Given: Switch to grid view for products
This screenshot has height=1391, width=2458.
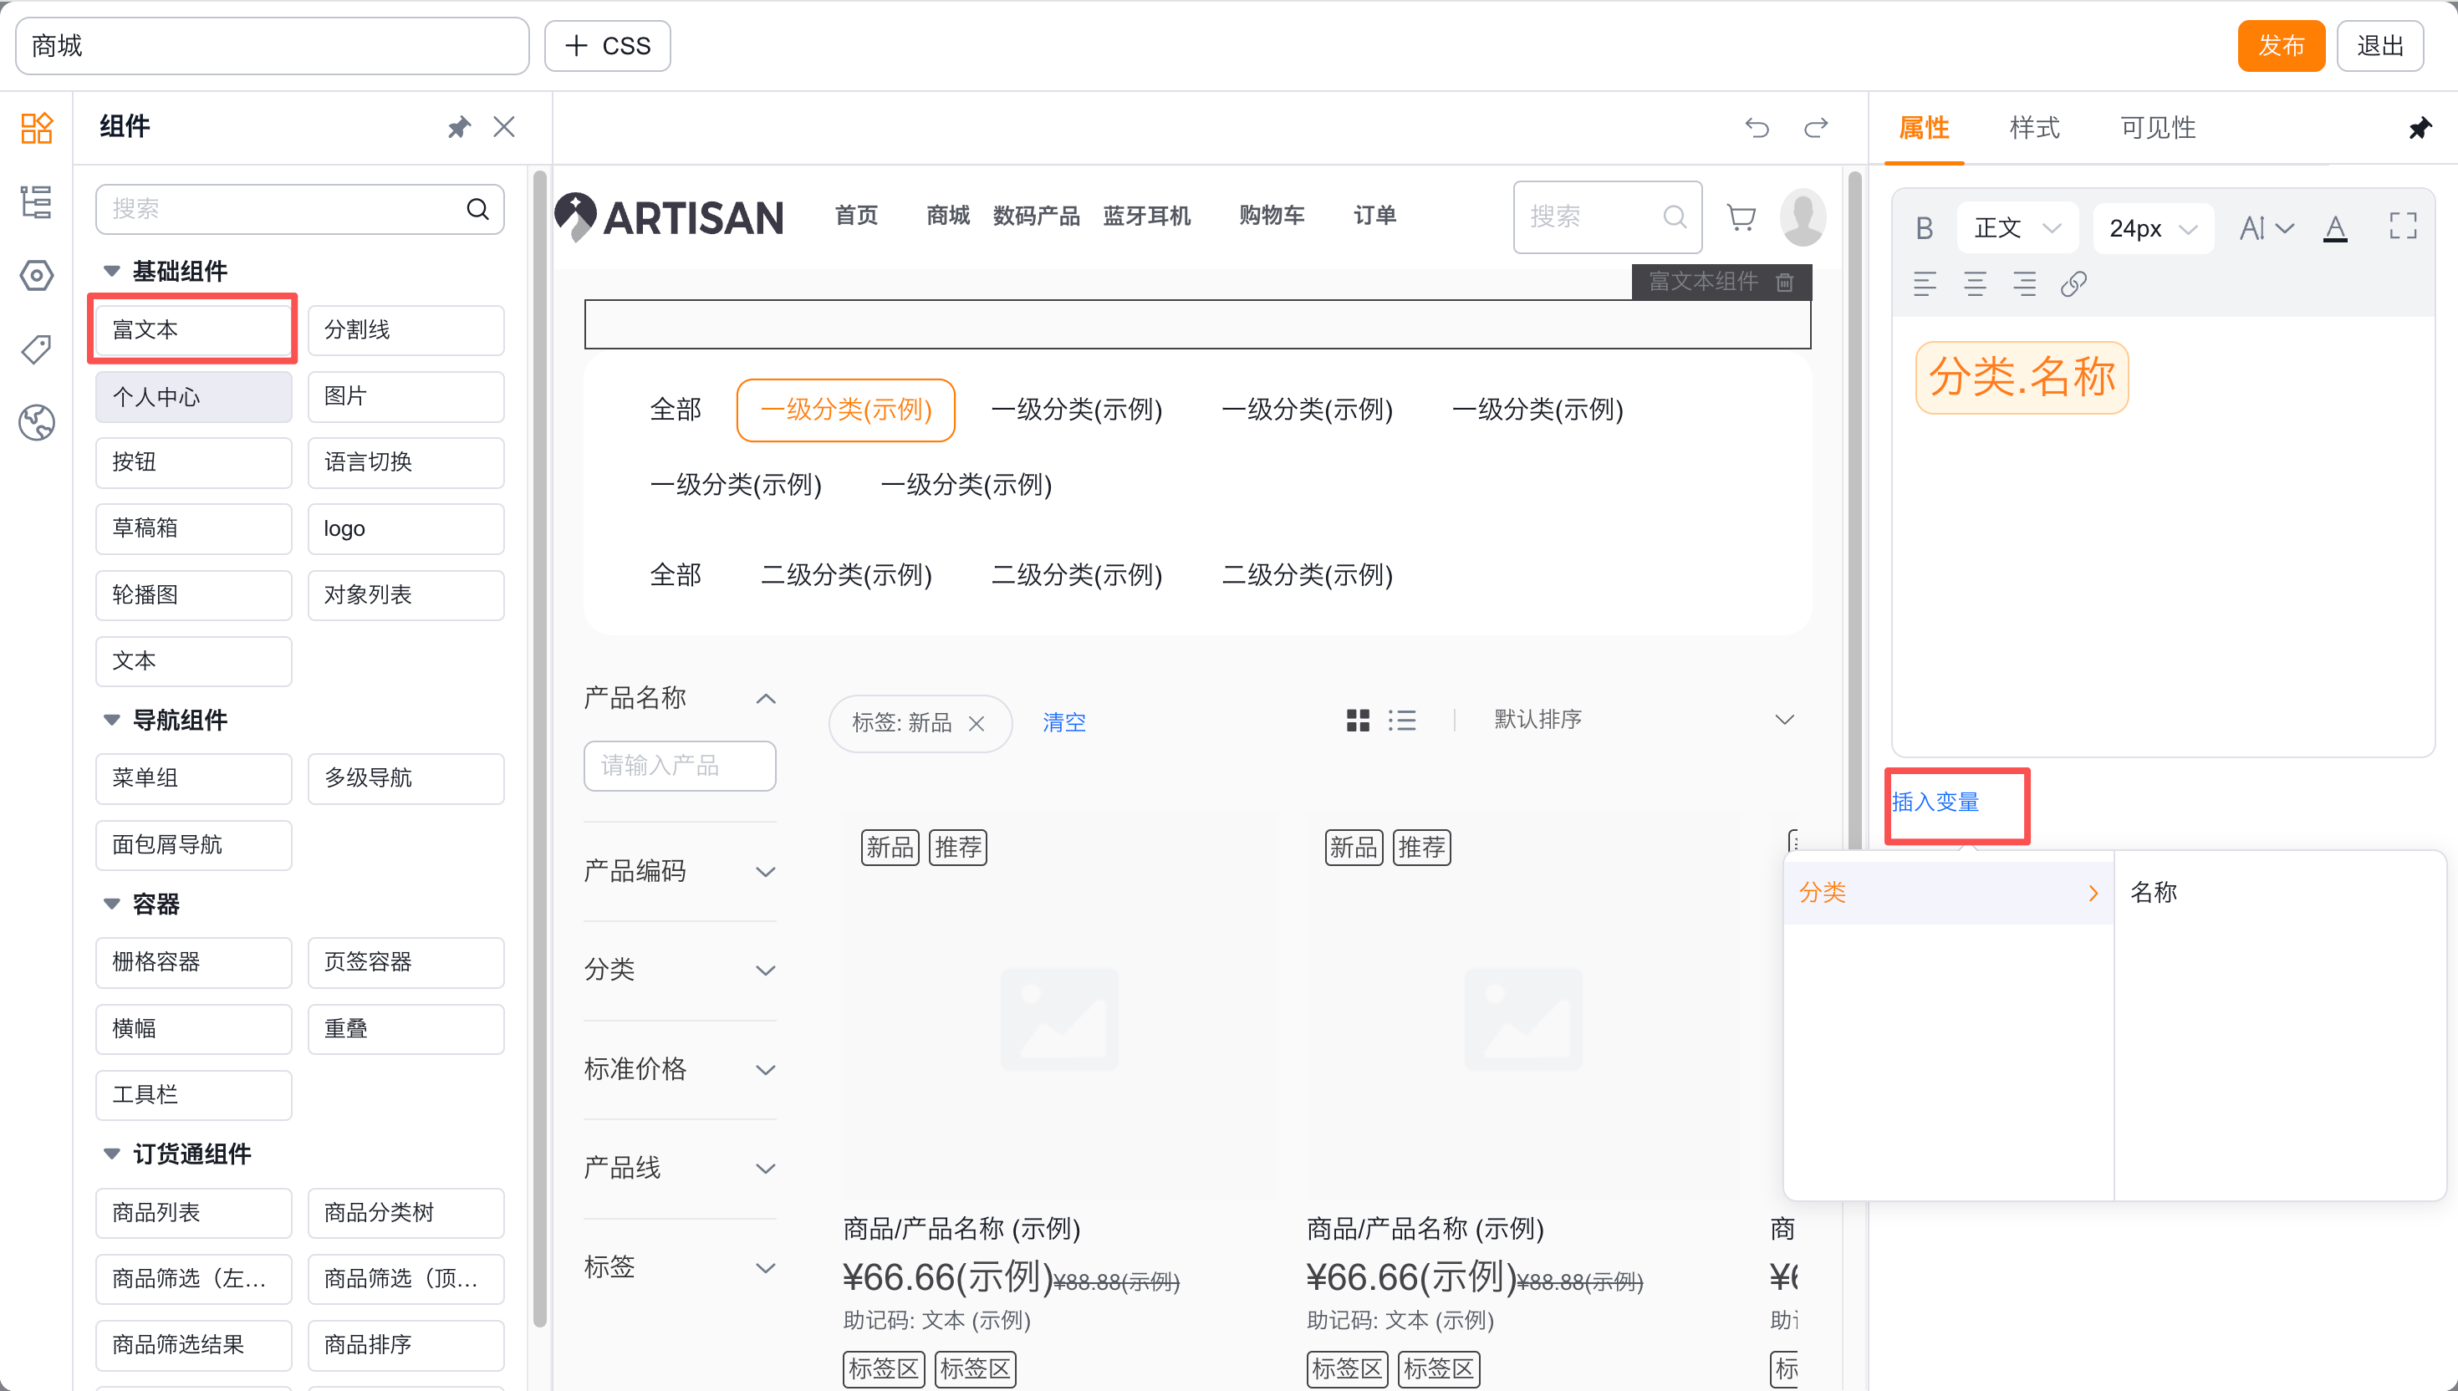Looking at the screenshot, I should (1358, 721).
